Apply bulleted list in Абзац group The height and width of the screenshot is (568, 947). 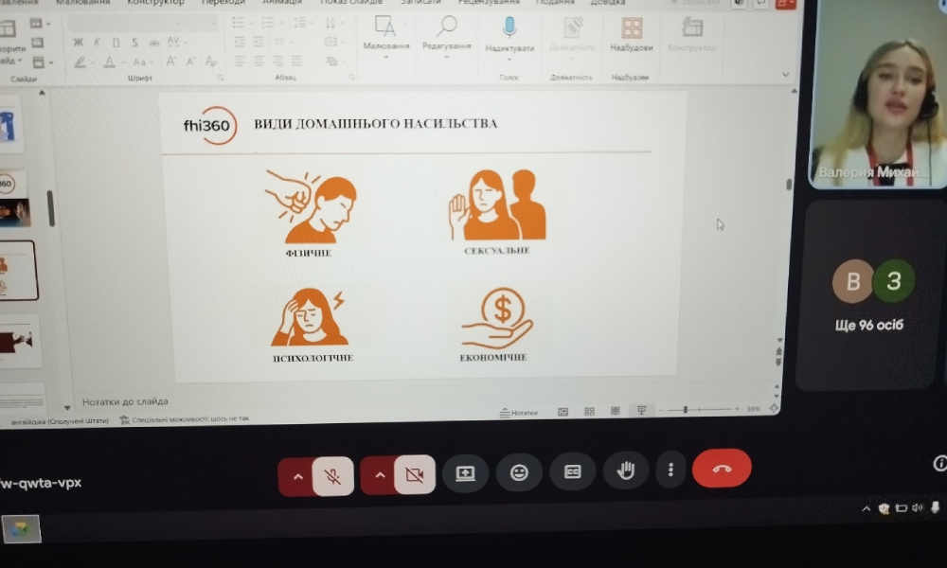coord(238,23)
